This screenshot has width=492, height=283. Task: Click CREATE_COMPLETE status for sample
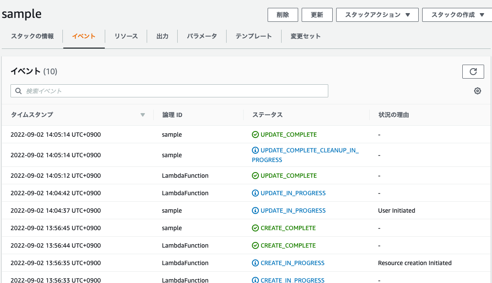click(x=288, y=228)
